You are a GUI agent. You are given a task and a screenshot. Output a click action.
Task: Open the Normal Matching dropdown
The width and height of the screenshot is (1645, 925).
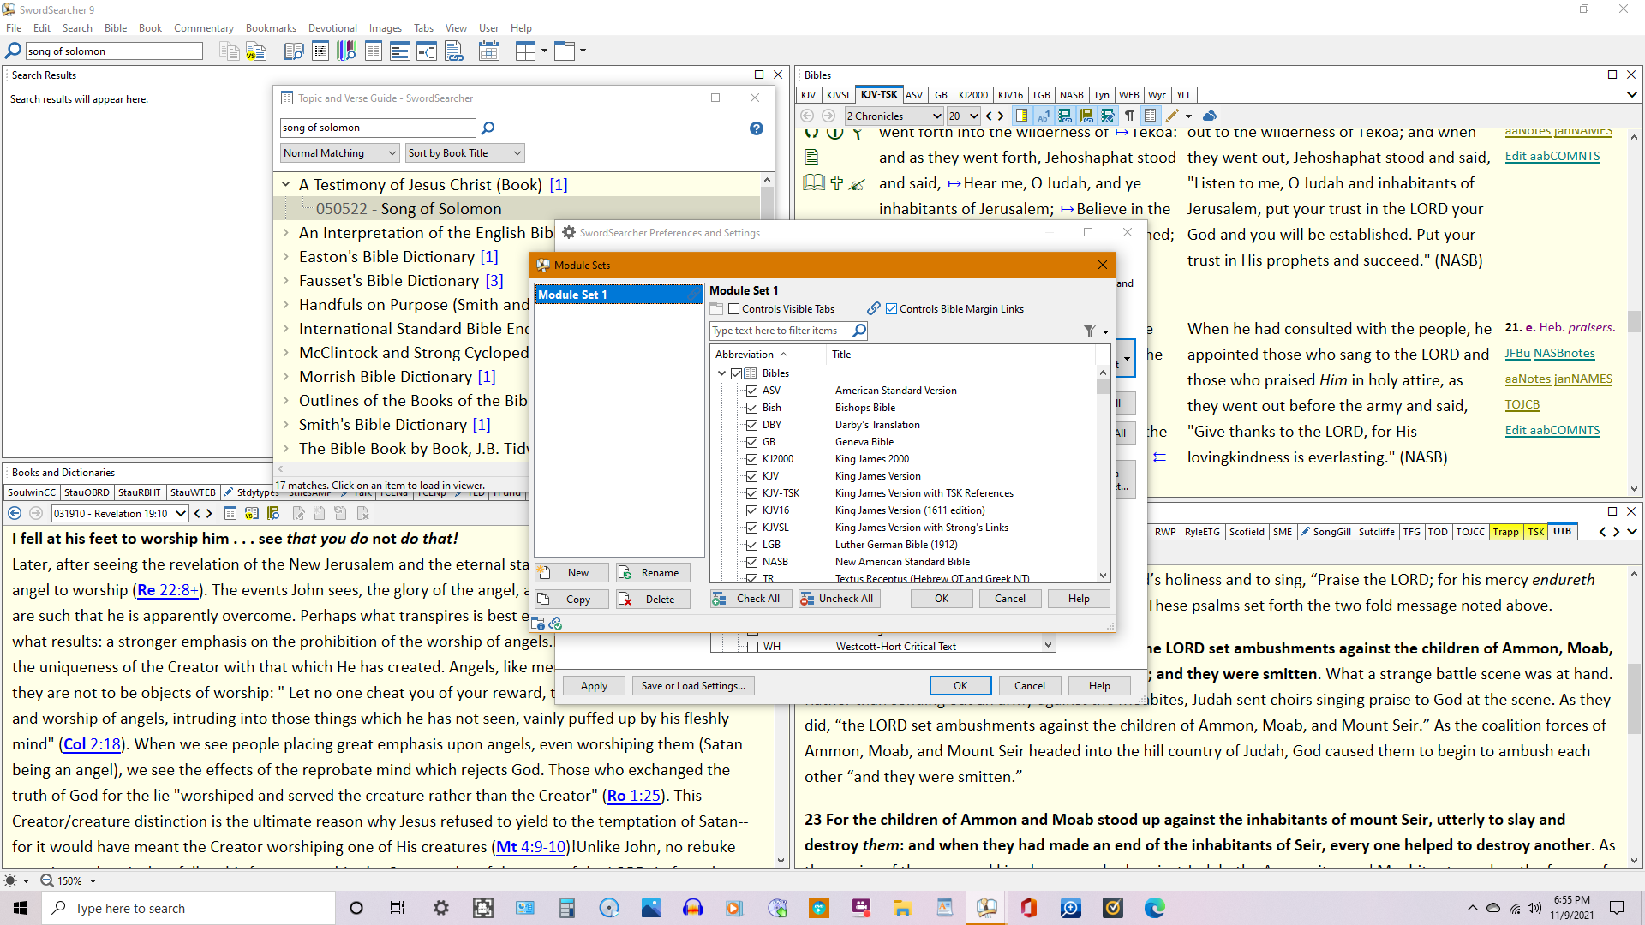tap(340, 153)
